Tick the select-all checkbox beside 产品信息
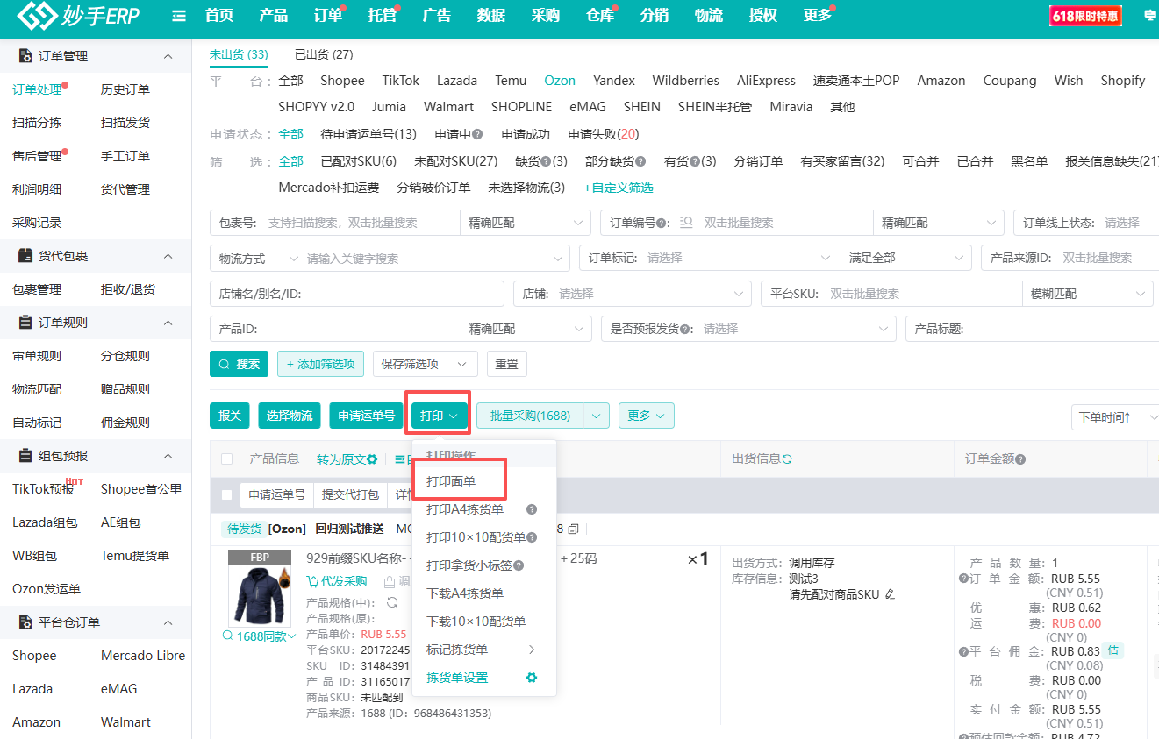 (x=227, y=459)
